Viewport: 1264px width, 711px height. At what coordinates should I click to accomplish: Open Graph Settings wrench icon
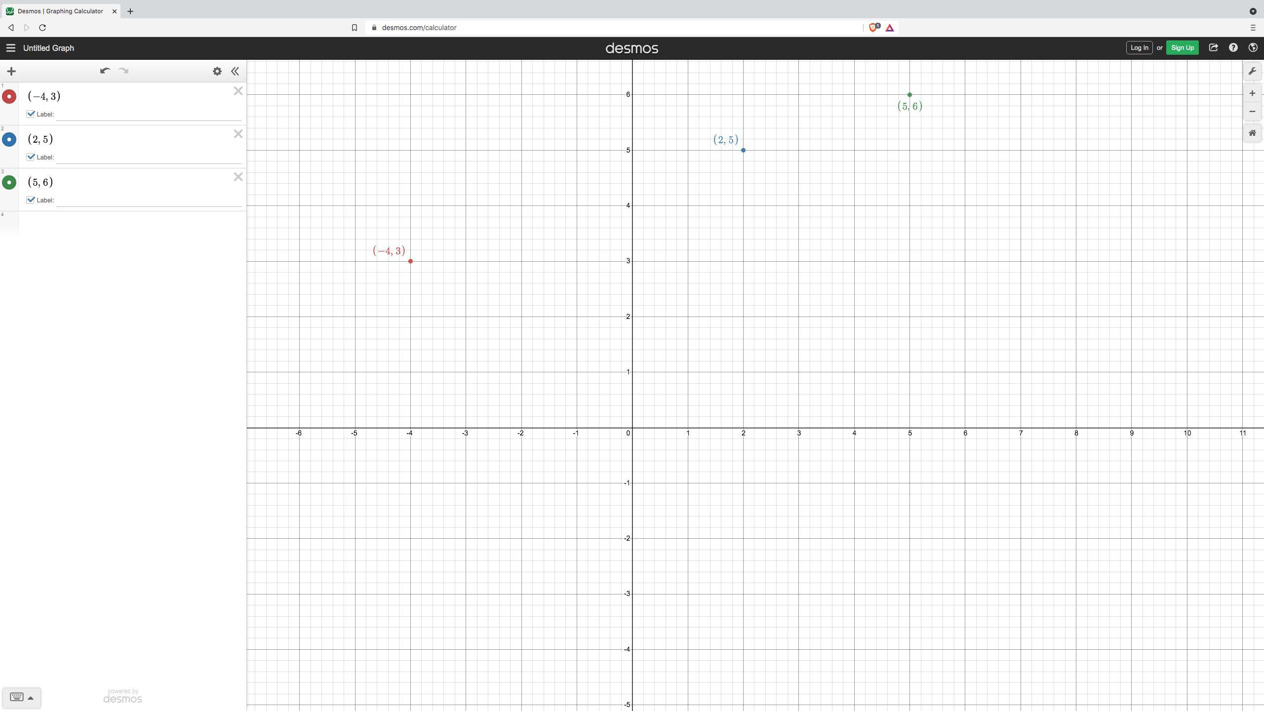coord(1252,72)
